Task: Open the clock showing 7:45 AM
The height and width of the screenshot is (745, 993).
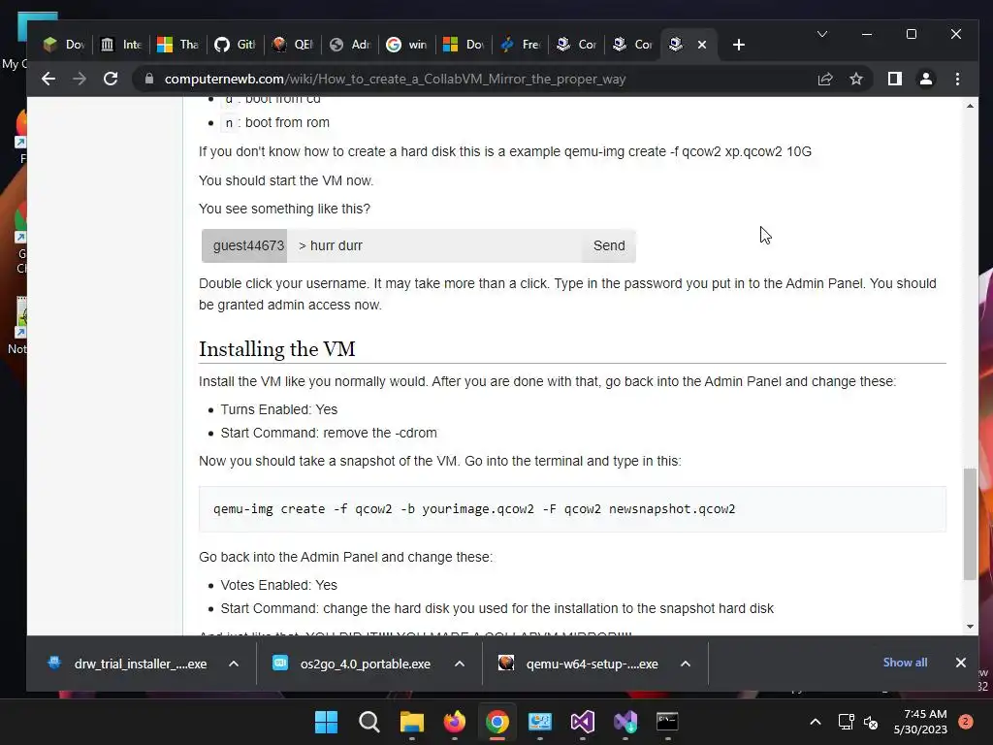Action: pyautogui.click(x=920, y=722)
